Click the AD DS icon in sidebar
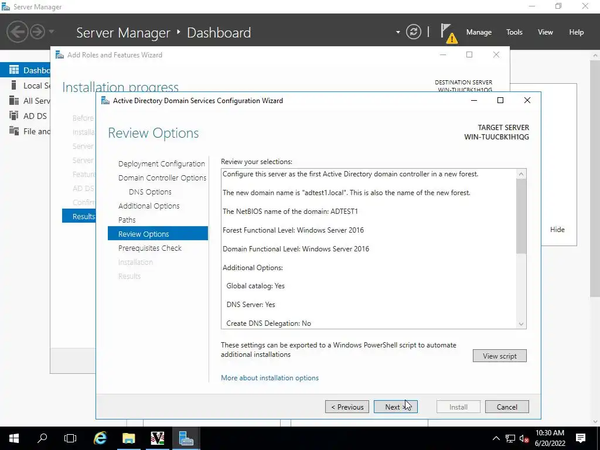Screen dimensions: 600x450 [14, 115]
